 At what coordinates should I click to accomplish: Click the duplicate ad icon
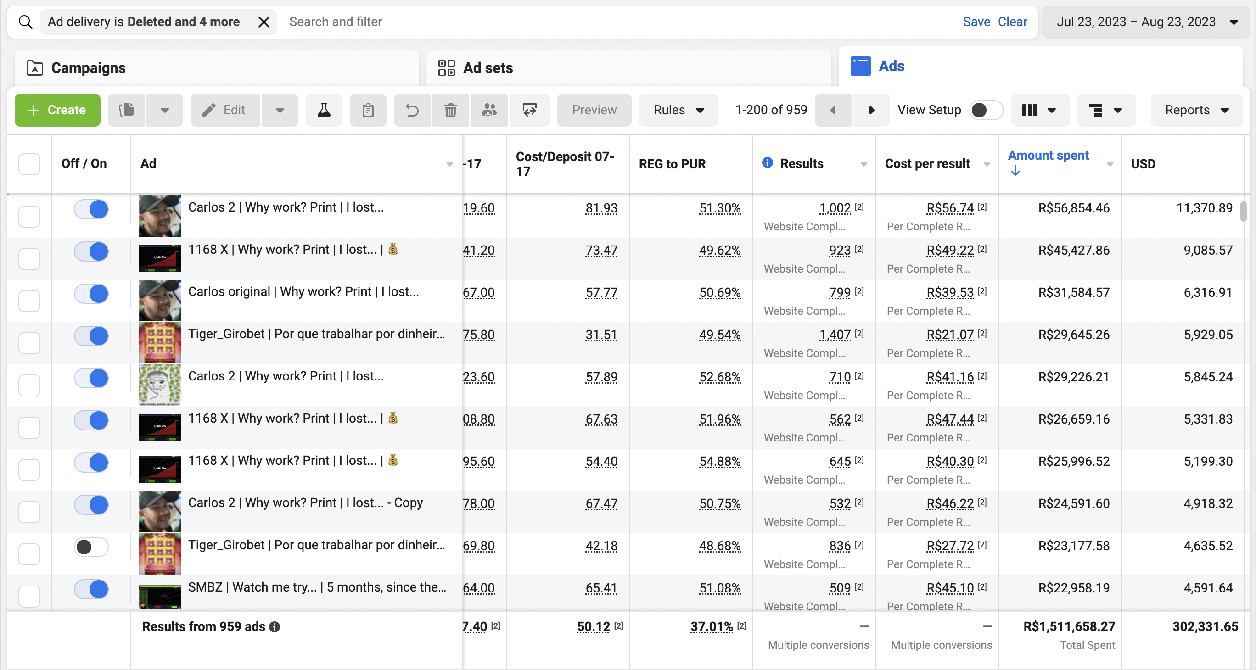click(126, 110)
